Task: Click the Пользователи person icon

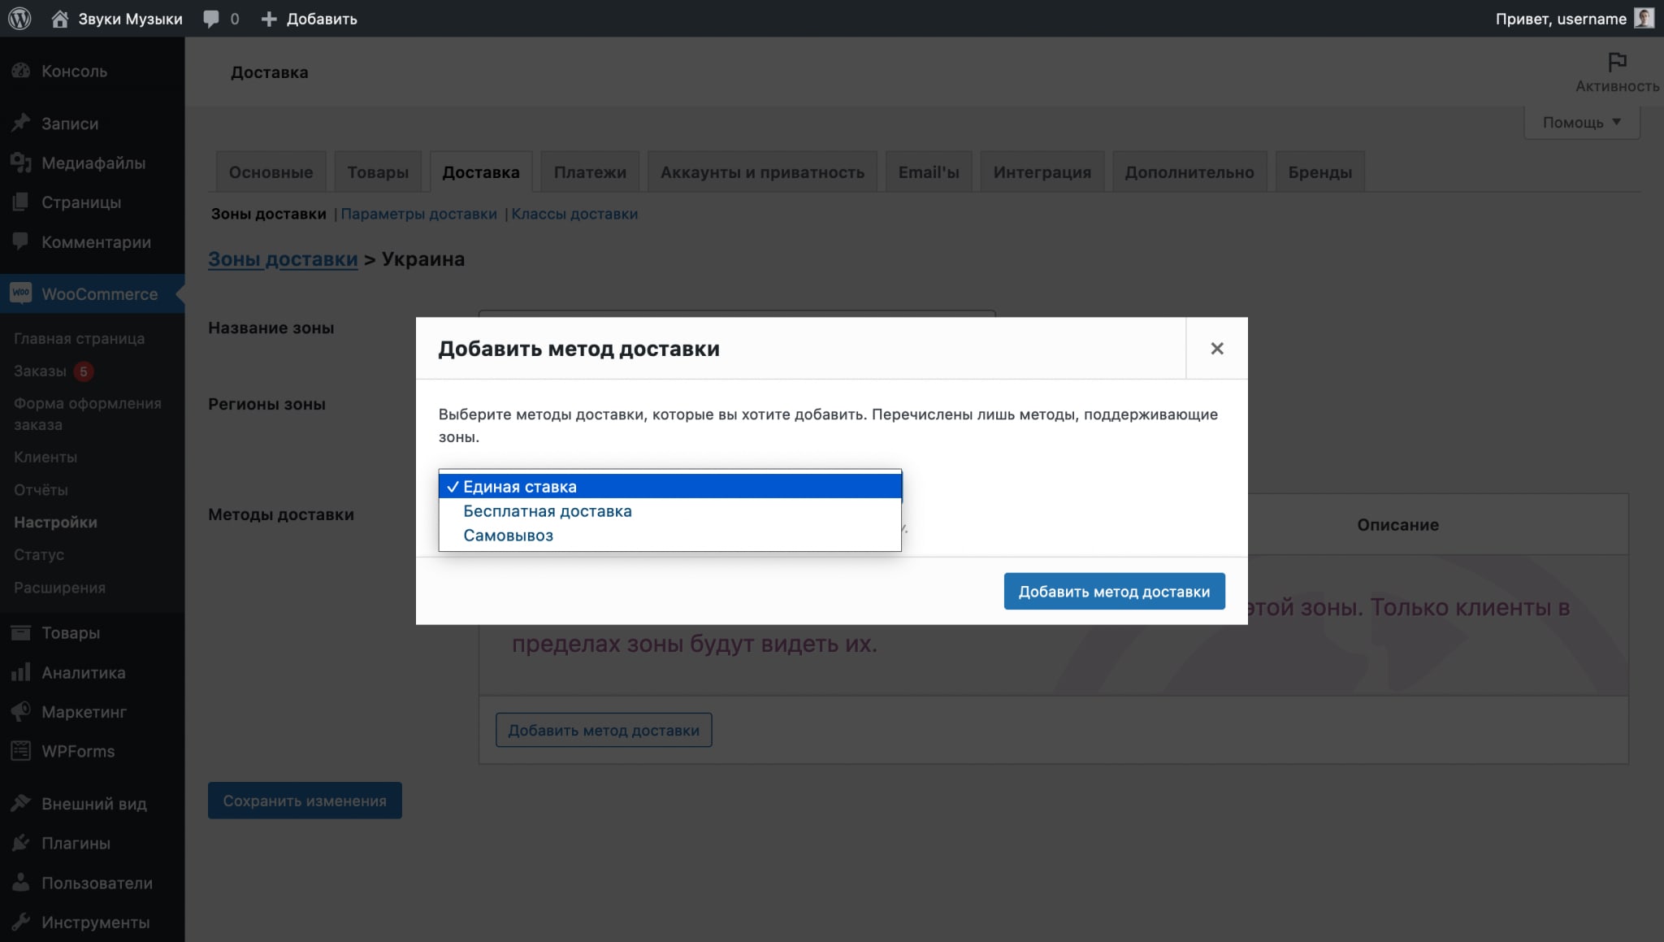Action: tap(21, 882)
